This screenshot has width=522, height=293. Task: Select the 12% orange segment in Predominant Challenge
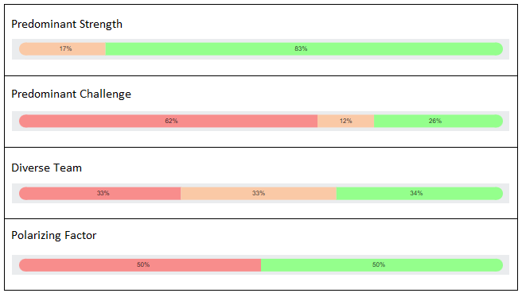point(345,121)
